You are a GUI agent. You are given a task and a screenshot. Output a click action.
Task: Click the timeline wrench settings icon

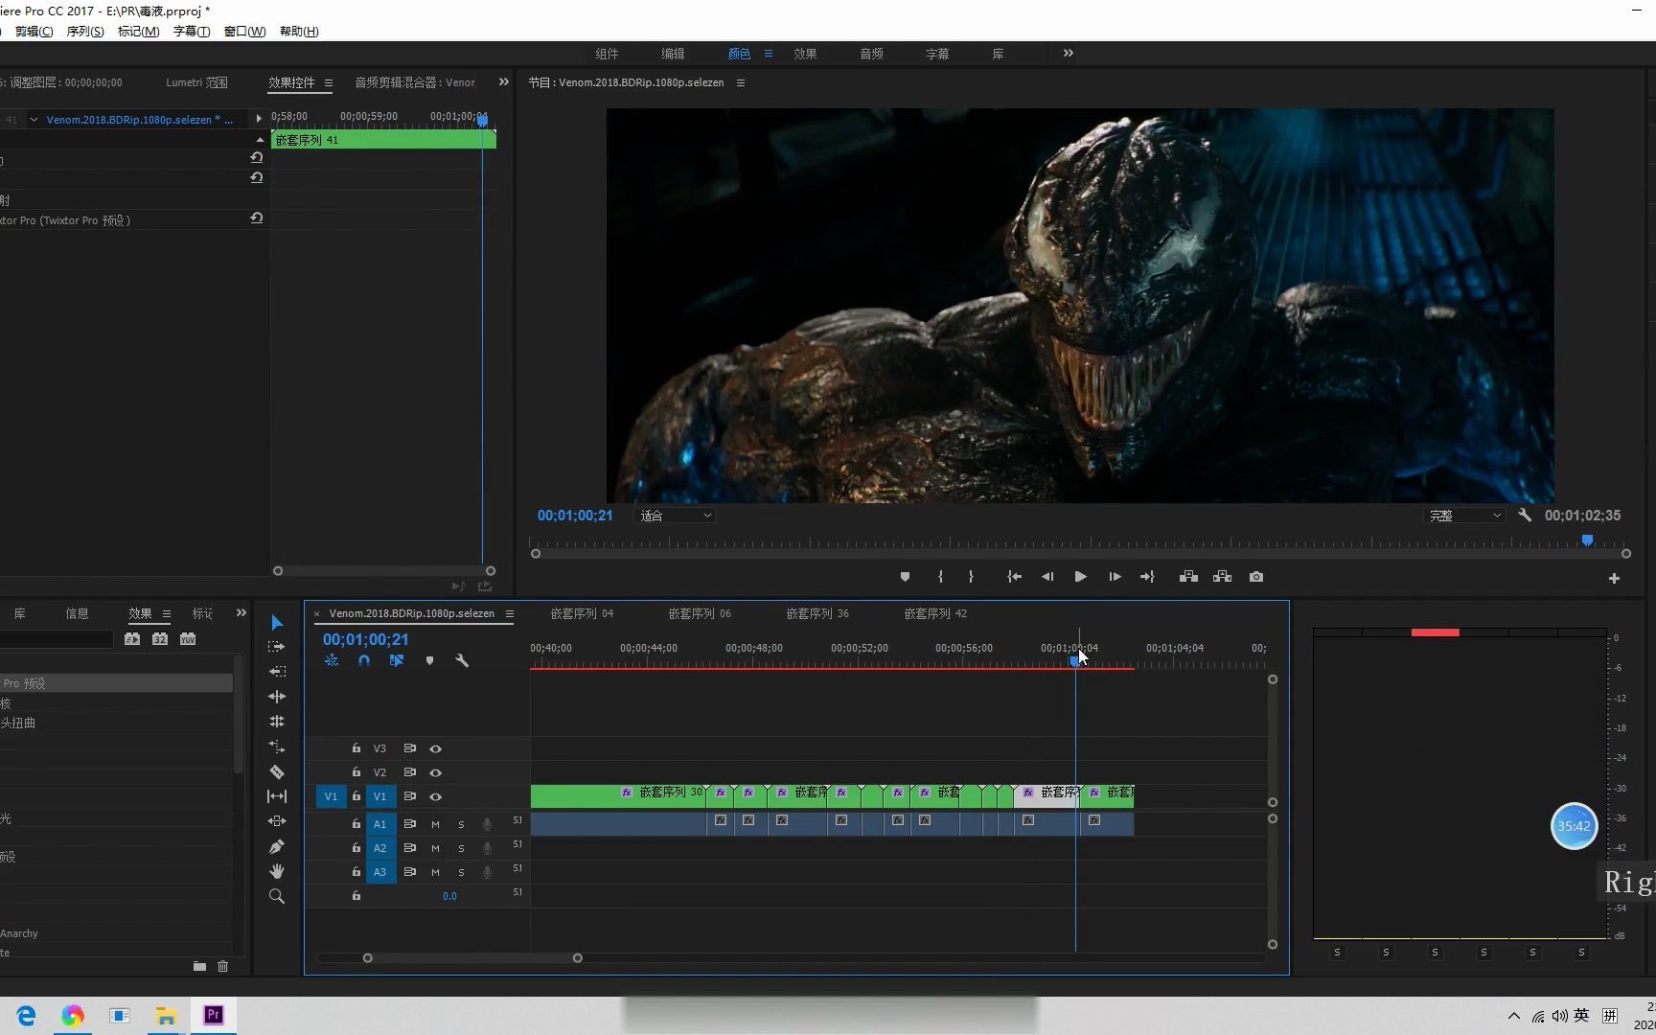point(462,661)
